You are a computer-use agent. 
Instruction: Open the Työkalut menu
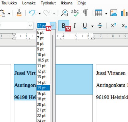48,3
